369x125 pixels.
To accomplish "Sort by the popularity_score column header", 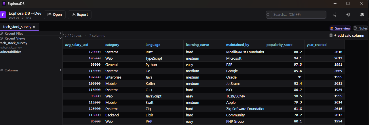I will (x=284, y=45).
